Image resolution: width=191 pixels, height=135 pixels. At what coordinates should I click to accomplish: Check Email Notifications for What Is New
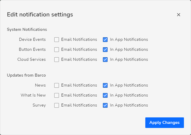click(x=57, y=95)
